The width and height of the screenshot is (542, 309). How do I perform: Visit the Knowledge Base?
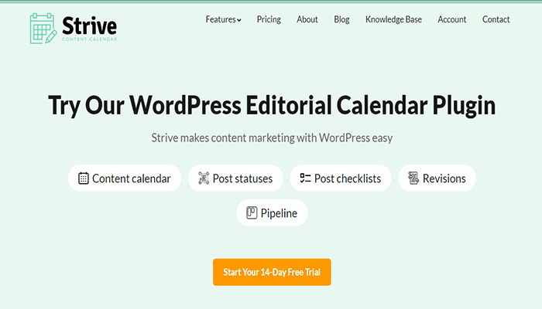click(x=393, y=19)
